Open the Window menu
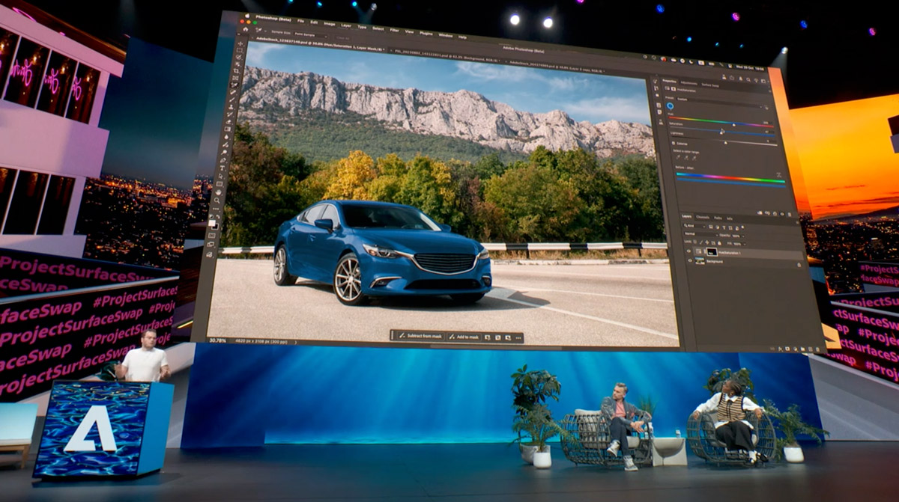Screen dimensions: 899x502 pos(446,35)
